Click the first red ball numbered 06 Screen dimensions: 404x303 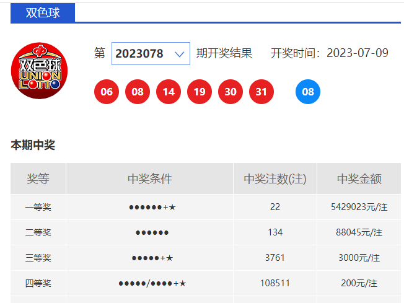point(107,92)
